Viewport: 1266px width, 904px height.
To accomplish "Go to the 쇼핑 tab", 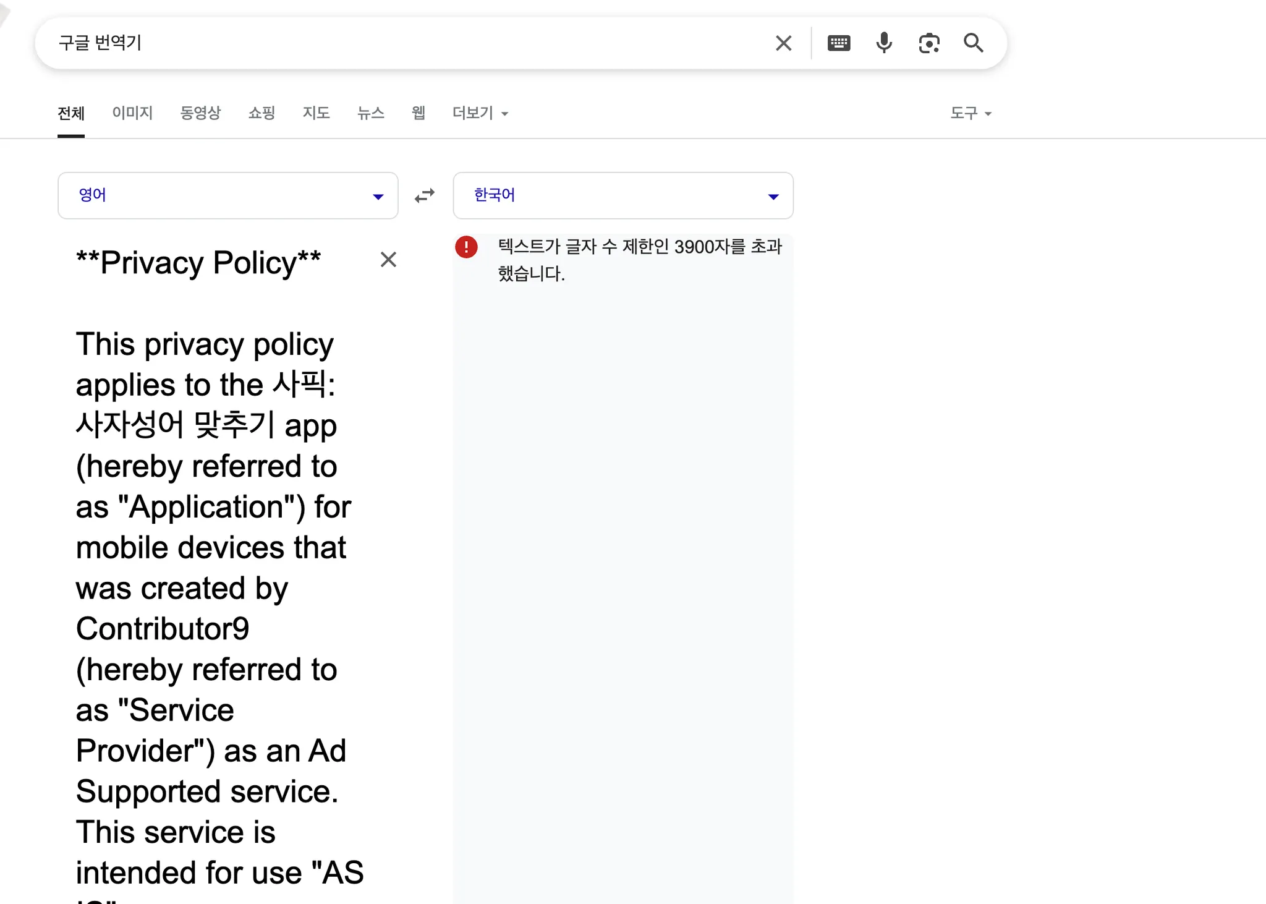I will (261, 113).
